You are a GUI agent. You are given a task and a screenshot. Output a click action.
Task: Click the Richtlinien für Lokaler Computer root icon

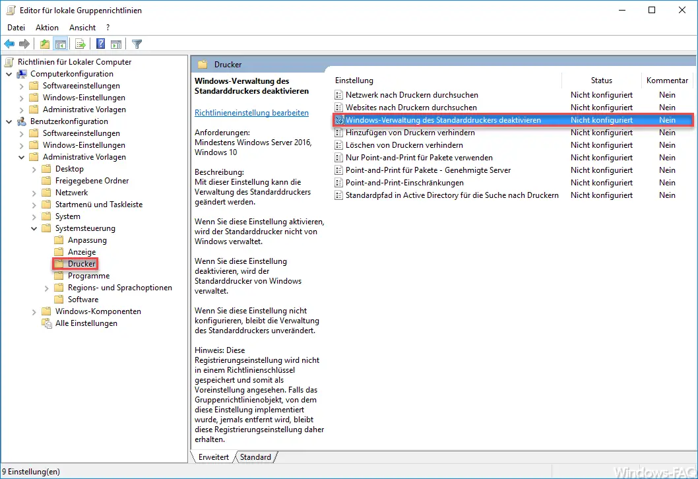(x=9, y=62)
